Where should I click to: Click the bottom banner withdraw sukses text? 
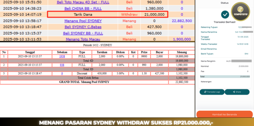pos(126,123)
